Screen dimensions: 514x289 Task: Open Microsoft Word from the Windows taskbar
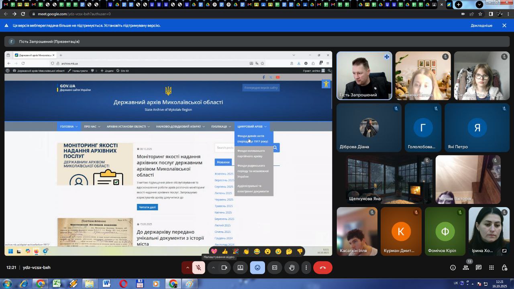click(106, 284)
